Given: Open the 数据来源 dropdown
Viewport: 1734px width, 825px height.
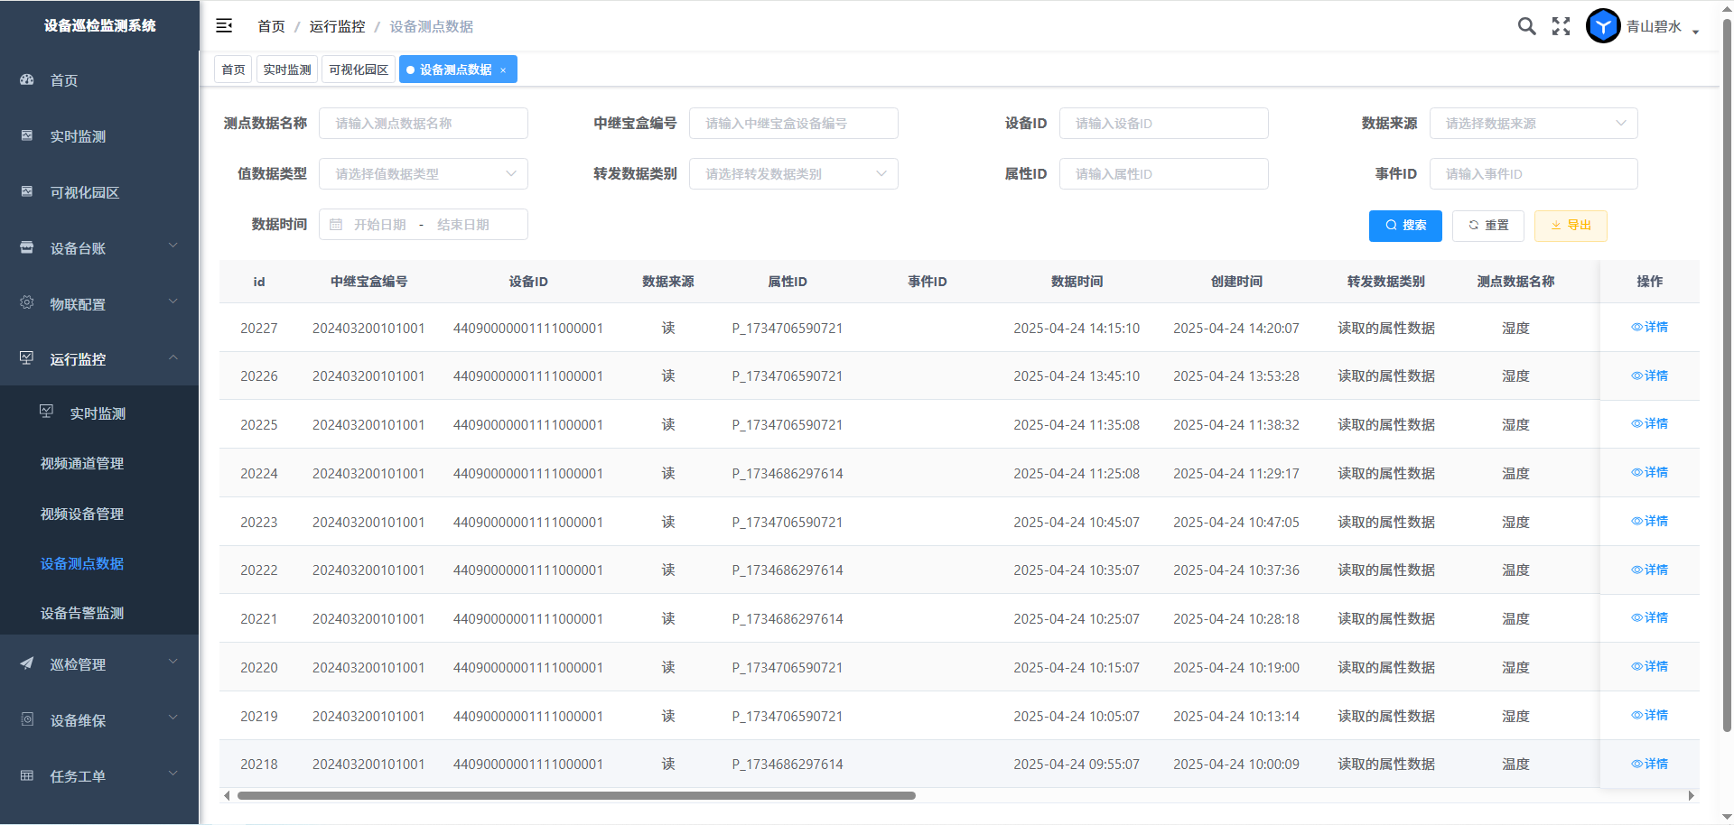Looking at the screenshot, I should (x=1533, y=124).
